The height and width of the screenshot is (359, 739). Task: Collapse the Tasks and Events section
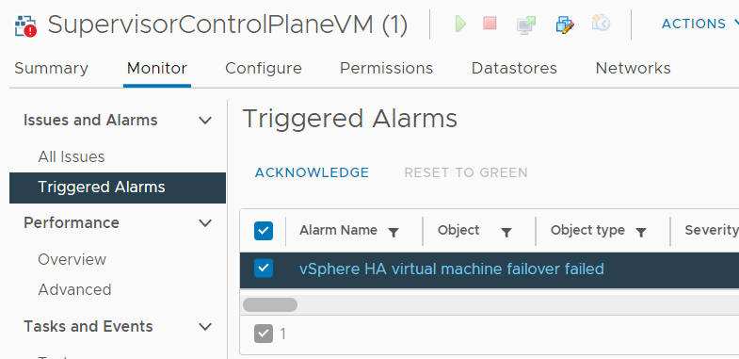pos(205,326)
